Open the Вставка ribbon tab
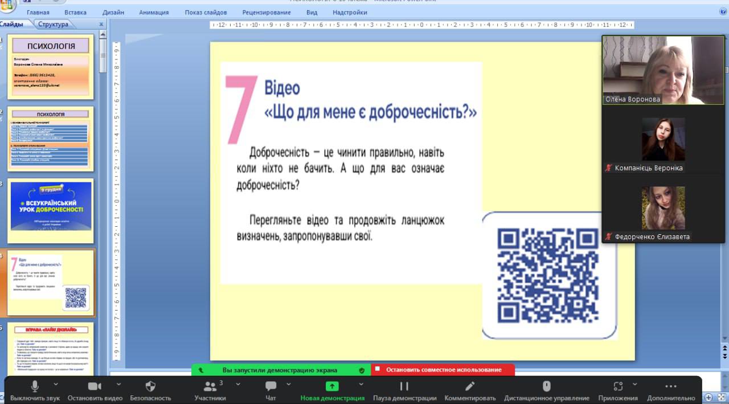729x404 pixels. [x=76, y=12]
